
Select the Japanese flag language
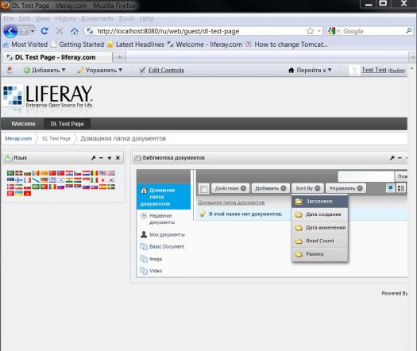coord(102,180)
